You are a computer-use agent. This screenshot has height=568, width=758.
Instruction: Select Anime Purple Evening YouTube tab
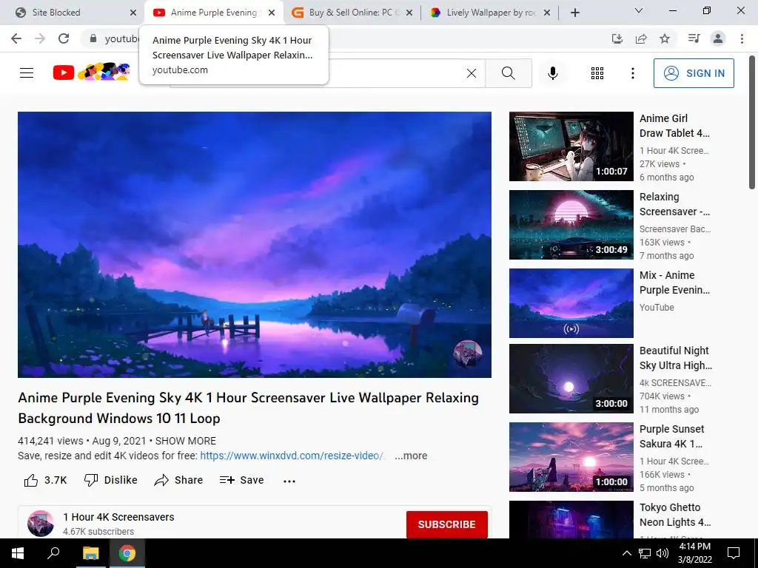[214, 13]
